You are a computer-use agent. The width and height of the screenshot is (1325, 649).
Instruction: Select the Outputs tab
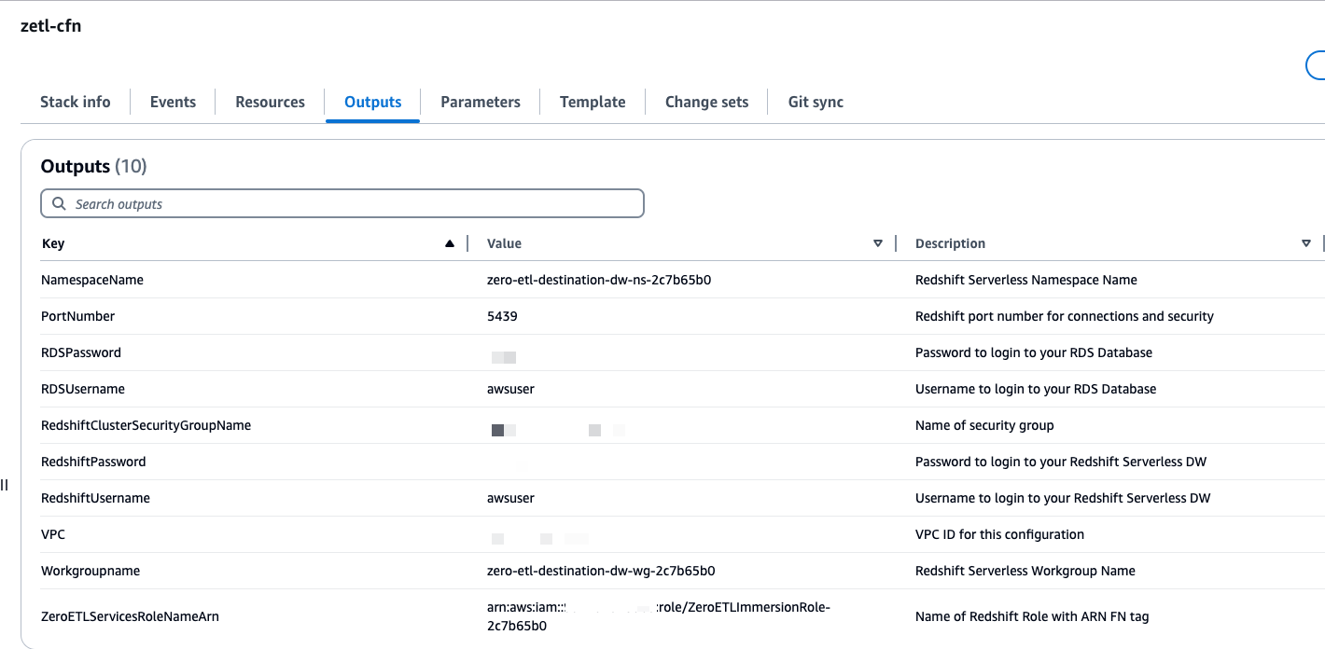click(372, 103)
